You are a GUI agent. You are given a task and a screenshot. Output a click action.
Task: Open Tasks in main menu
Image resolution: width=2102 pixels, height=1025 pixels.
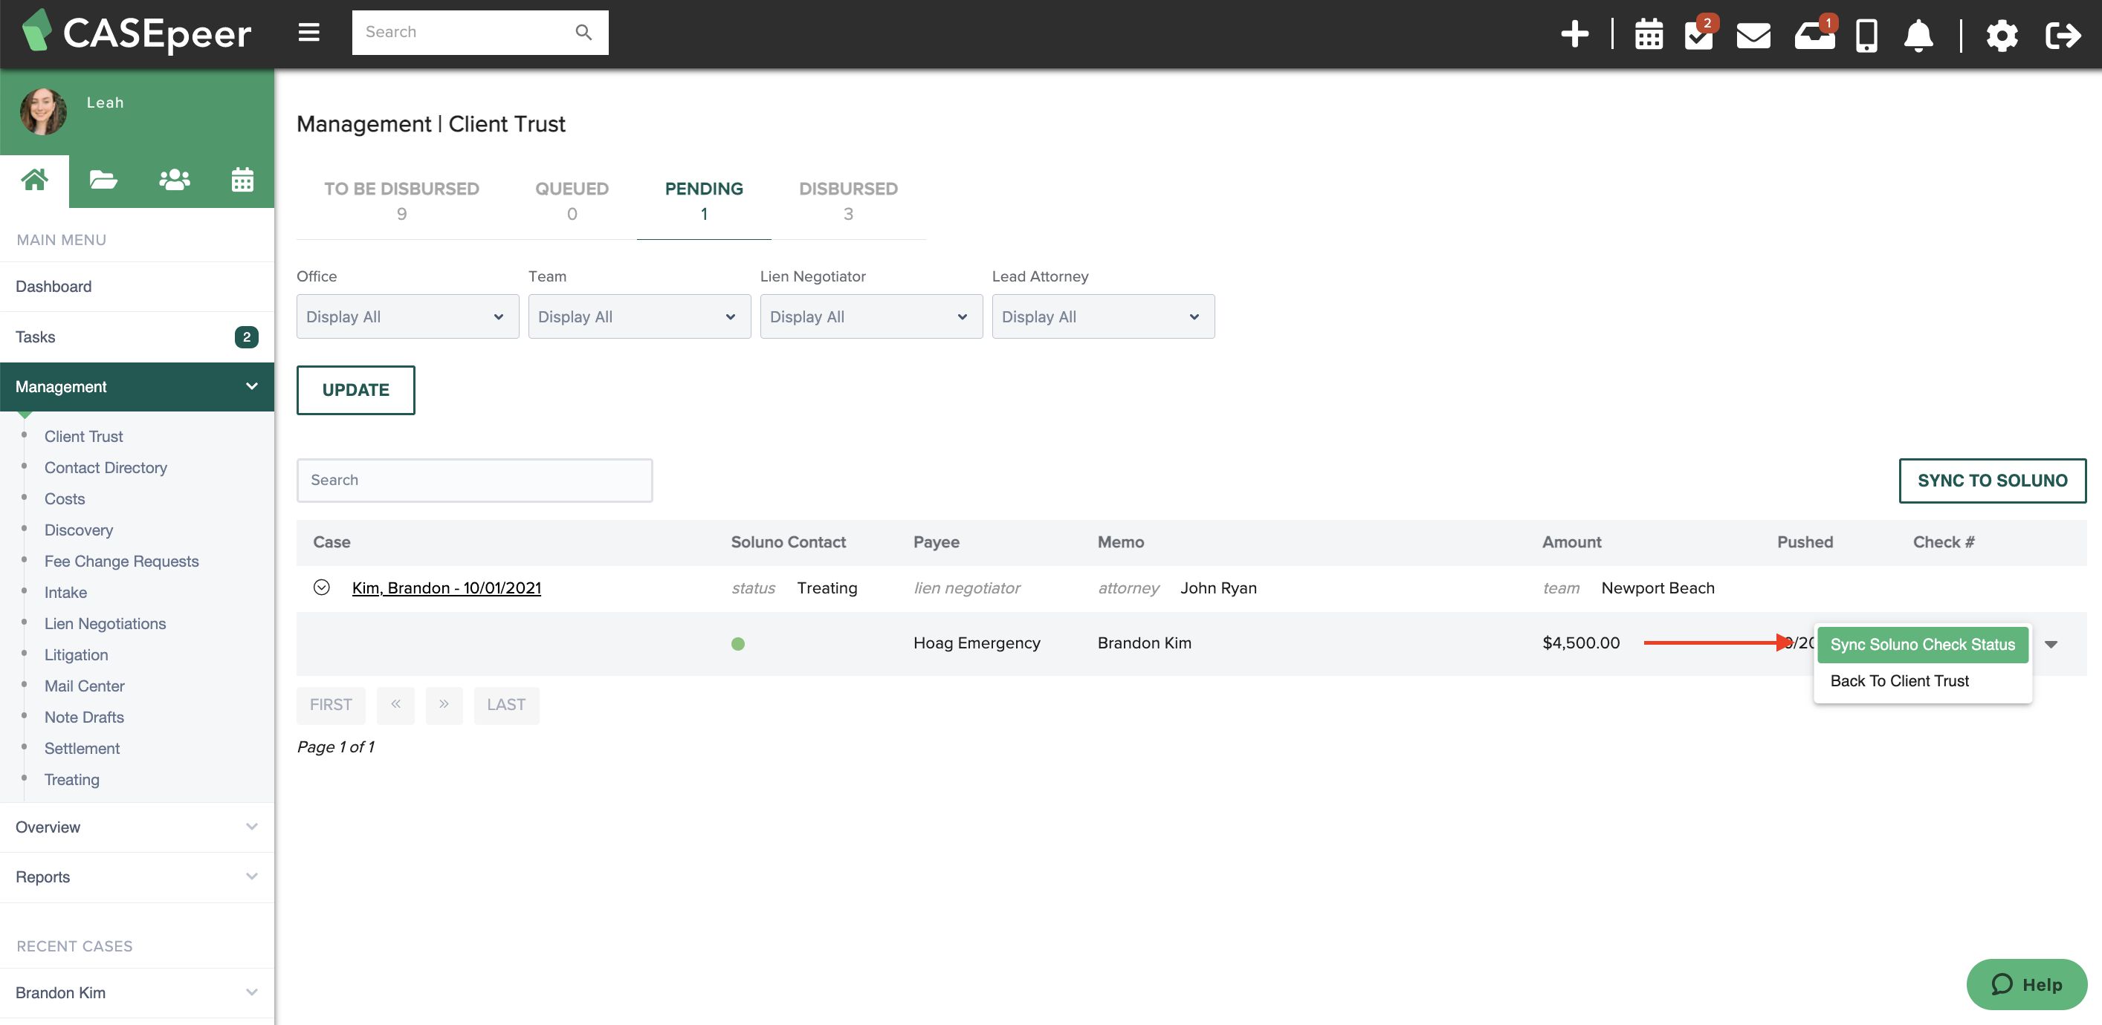pos(137,336)
